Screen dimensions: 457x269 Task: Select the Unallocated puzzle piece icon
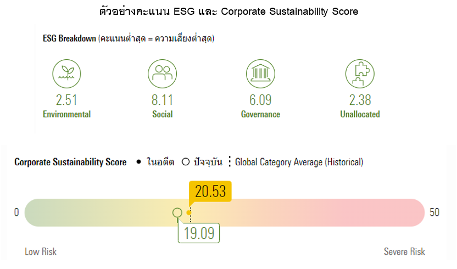tap(360, 72)
